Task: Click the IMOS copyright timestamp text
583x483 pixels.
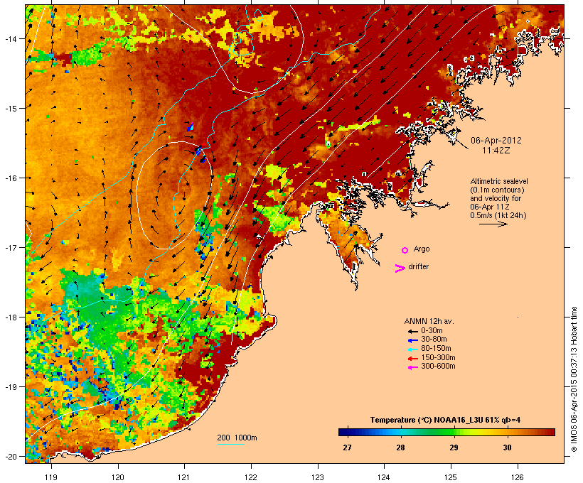Action: point(574,379)
